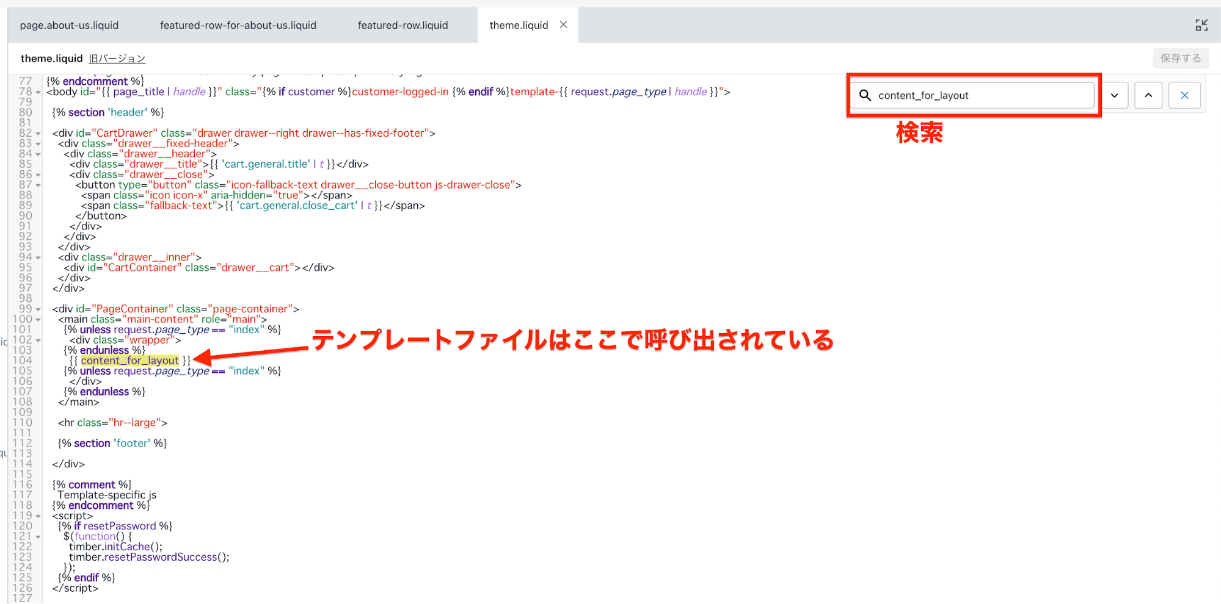Fold the CartDrawer div at line 82
Image resolution: width=1221 pixels, height=604 pixels.
point(38,134)
